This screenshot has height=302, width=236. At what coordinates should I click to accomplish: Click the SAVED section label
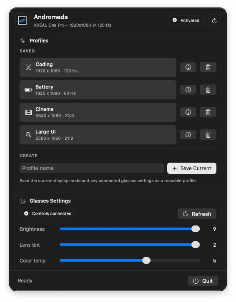[x=27, y=51]
